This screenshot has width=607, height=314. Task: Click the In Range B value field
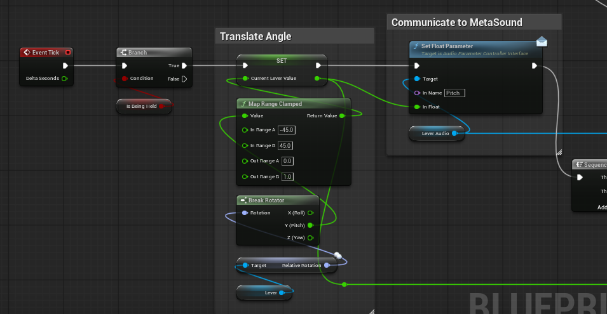tap(285, 146)
